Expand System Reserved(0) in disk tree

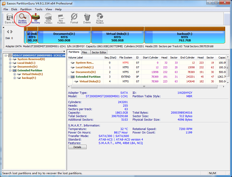click(10, 59)
